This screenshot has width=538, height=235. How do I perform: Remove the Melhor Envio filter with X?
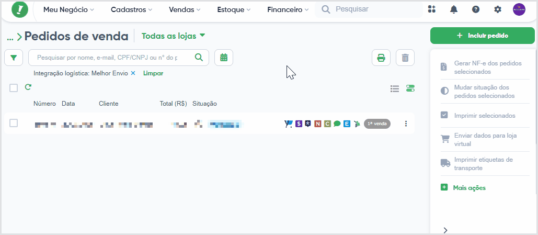click(133, 73)
